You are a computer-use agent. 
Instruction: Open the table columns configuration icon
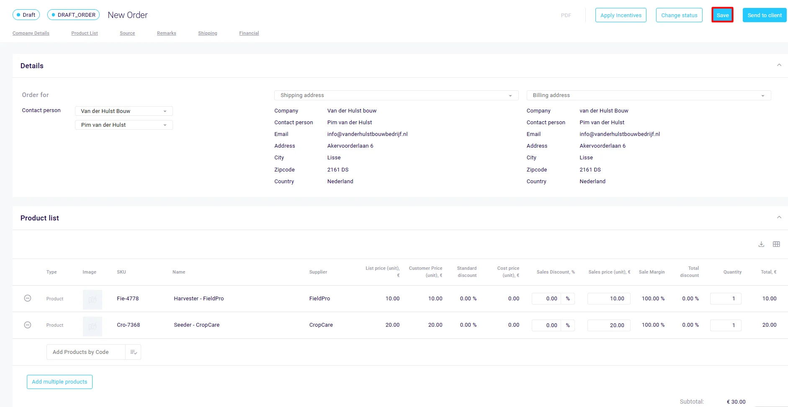(776, 244)
